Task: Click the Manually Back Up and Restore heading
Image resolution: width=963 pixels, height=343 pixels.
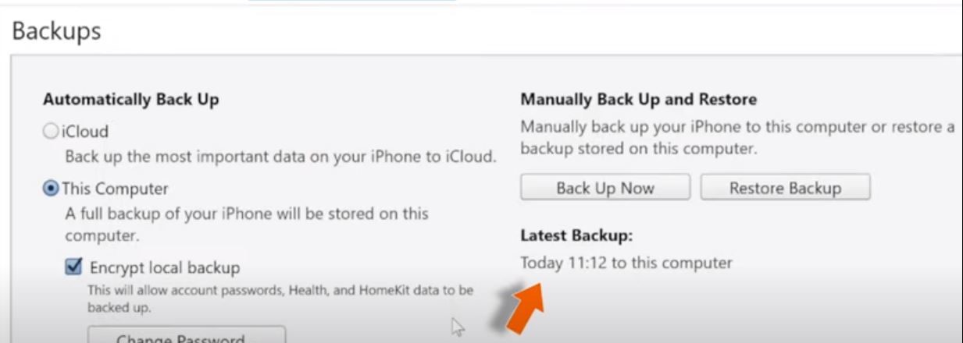Action: pos(639,100)
